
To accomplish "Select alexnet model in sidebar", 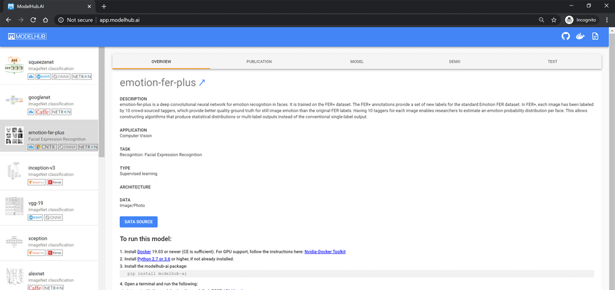I will (x=50, y=276).
